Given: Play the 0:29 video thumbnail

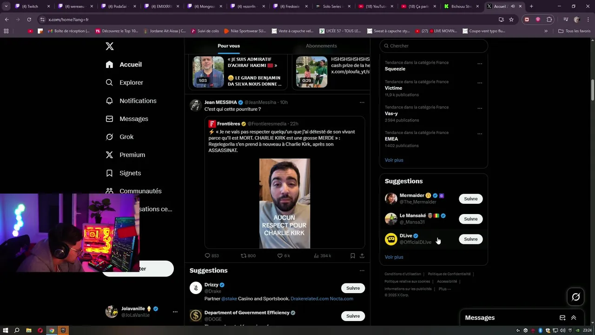Looking at the screenshot, I should coord(311,72).
